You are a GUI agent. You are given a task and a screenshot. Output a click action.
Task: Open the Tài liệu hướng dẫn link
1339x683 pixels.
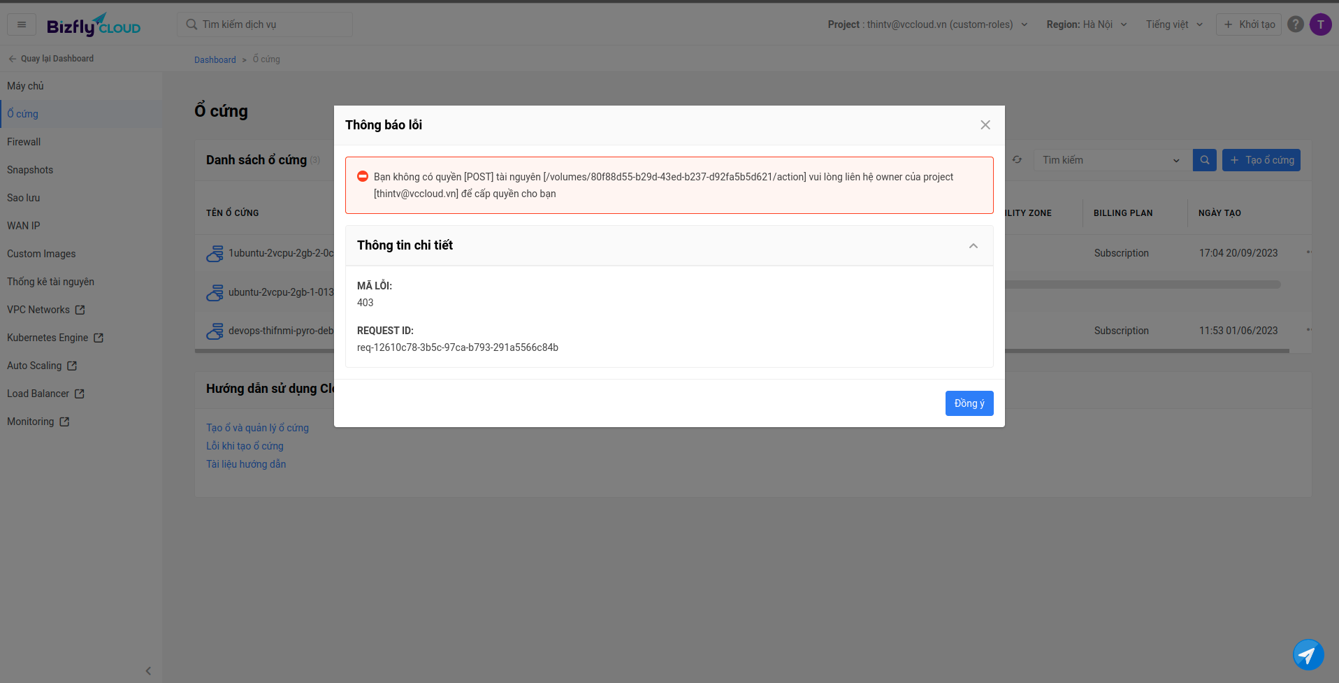[246, 464]
